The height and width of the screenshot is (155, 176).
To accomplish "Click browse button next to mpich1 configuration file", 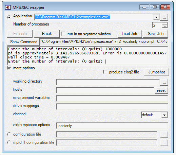I will (164, 143).
